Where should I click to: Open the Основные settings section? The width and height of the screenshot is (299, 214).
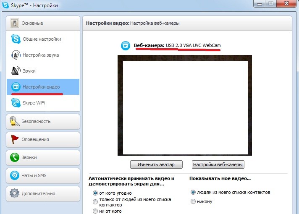pos(43,23)
